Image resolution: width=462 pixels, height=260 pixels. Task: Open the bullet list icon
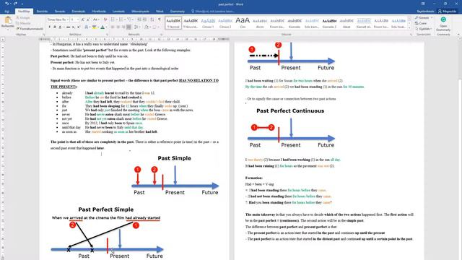(x=113, y=19)
